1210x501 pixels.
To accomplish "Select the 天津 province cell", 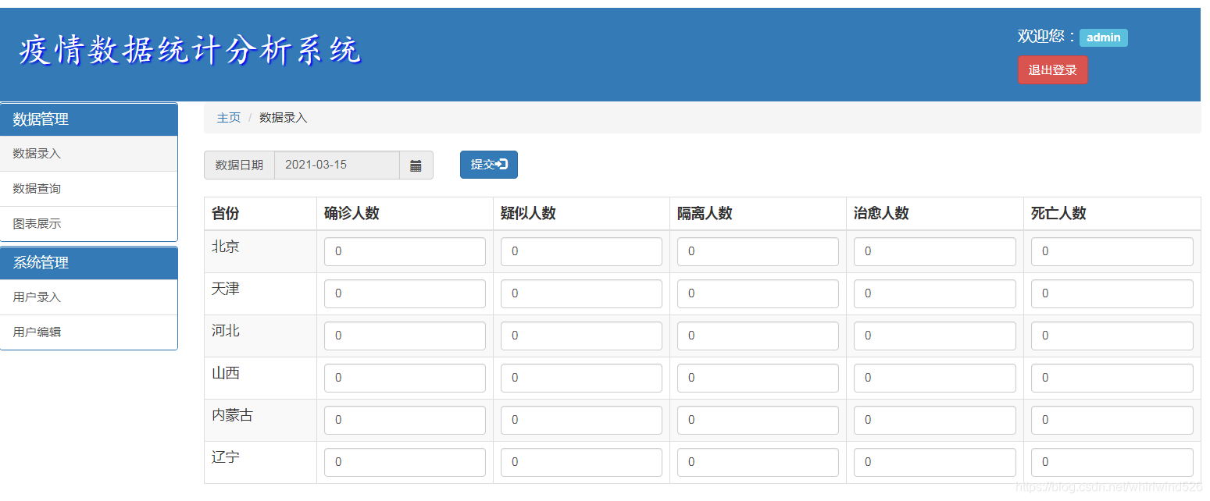I will point(260,294).
